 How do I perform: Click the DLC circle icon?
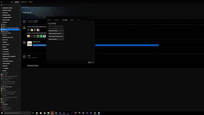(x=24, y=57)
